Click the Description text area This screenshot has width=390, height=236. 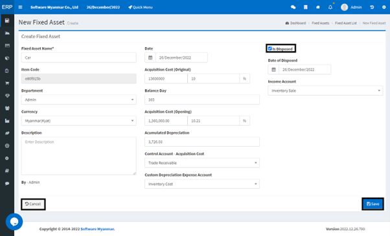tap(78, 156)
